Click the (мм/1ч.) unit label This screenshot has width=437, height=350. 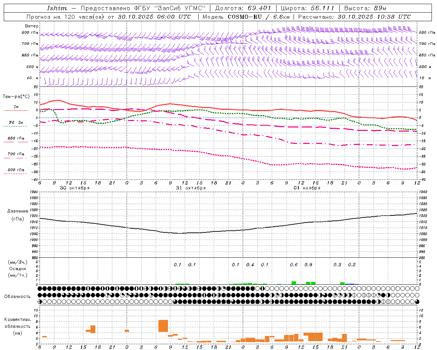click(x=18, y=275)
